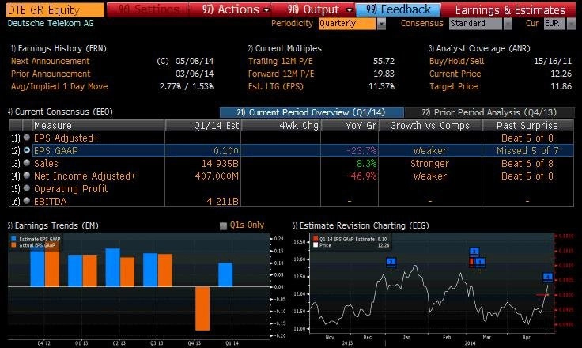
Task: Open the EUR currency dropdown arrow
Action: 571,24
